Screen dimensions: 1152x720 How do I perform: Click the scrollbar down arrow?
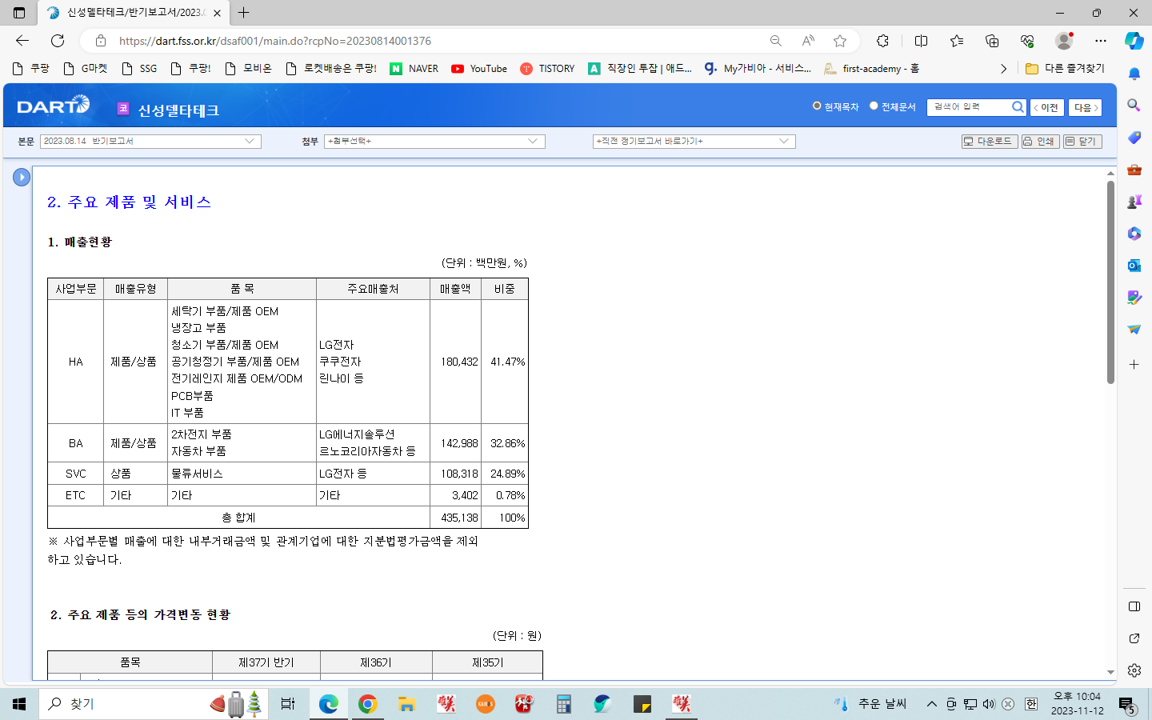[1110, 673]
